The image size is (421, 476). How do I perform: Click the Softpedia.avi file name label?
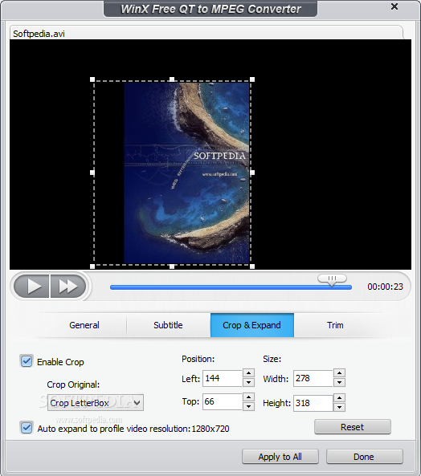pos(39,34)
